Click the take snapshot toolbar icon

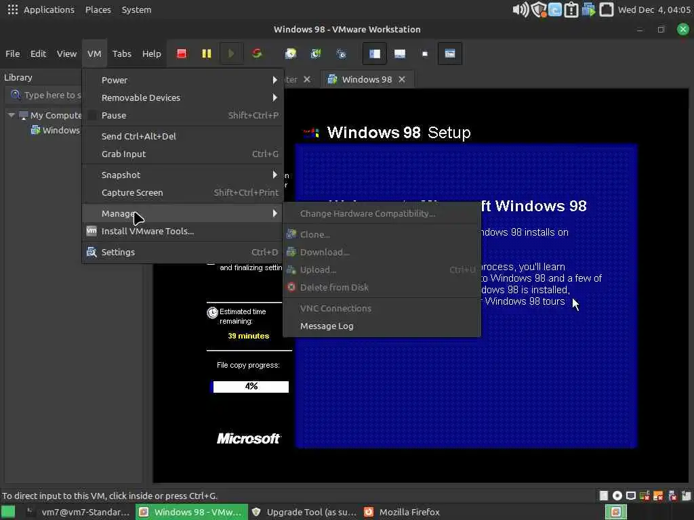pos(290,53)
